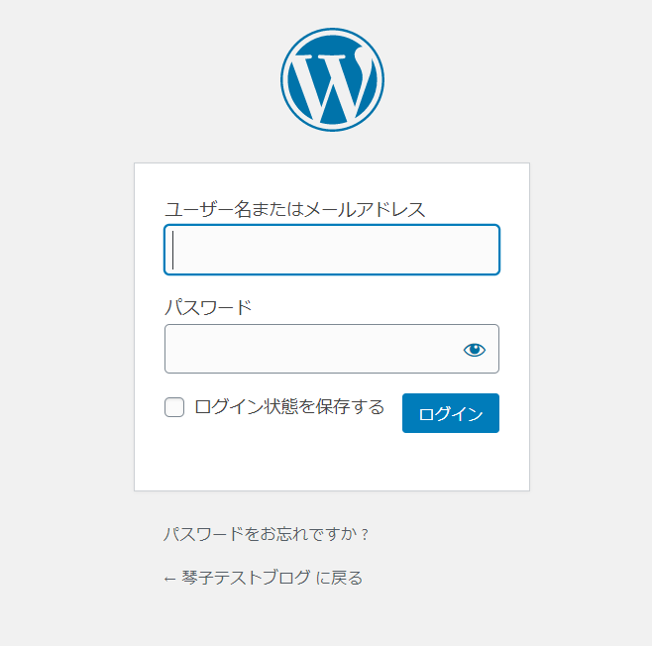The height and width of the screenshot is (646, 652).
Task: Follow the 琴子テストブログ に戻る link
Action: pyautogui.click(x=264, y=578)
